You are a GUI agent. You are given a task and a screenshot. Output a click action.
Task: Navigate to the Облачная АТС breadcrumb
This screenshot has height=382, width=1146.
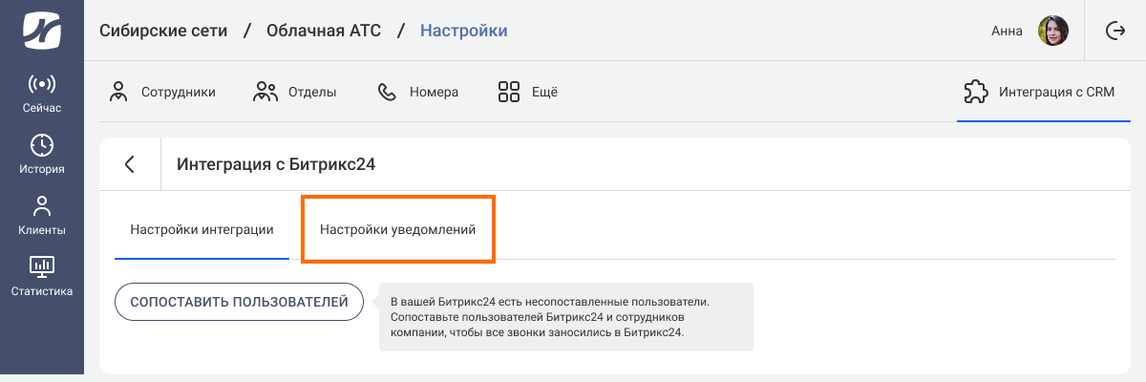[325, 31]
